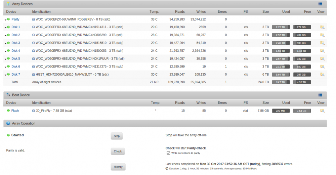Toggle the Boot Device list view icon

(320, 95)
